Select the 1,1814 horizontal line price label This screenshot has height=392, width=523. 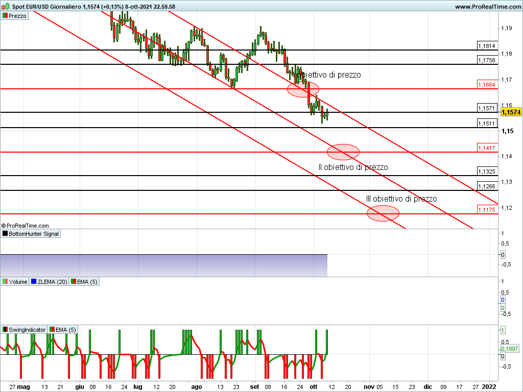pos(487,46)
